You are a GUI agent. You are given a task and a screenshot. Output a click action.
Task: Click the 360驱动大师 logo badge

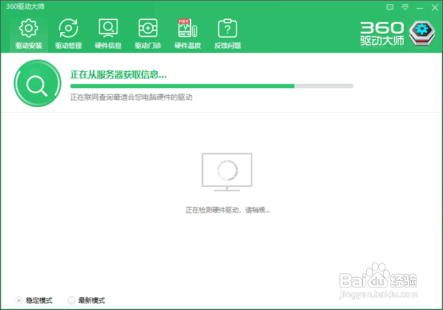pyautogui.click(x=422, y=33)
